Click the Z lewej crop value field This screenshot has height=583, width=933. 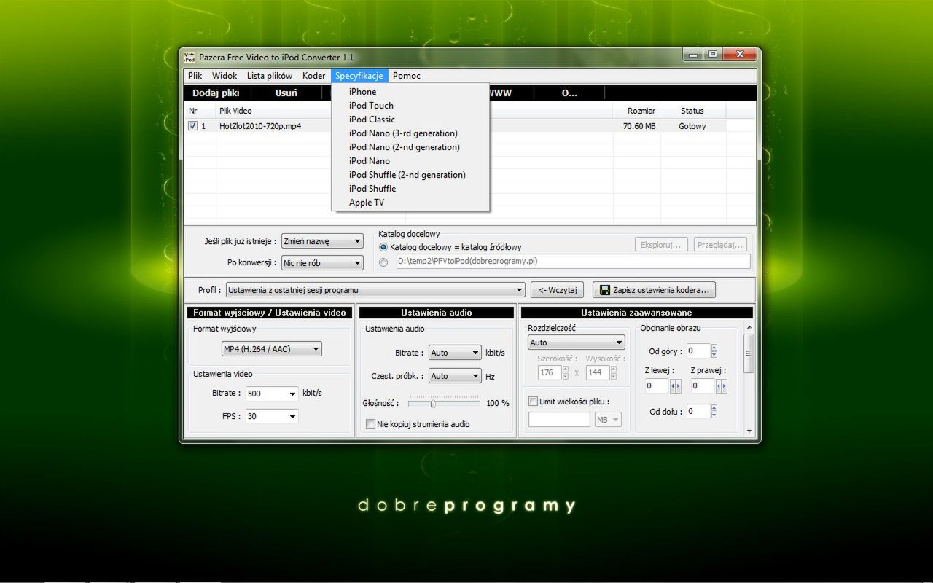pos(657,386)
